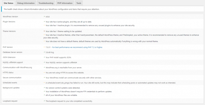Click the checkmark beside loopback request result
Screen dimensions: 205x105
44,101
